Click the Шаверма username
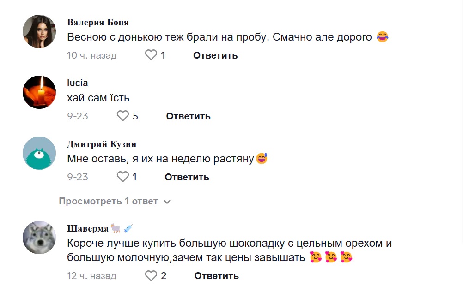 coord(88,228)
